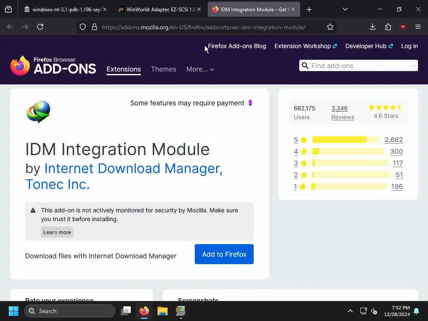Reload the current page
428x321 pixels.
[40, 27]
